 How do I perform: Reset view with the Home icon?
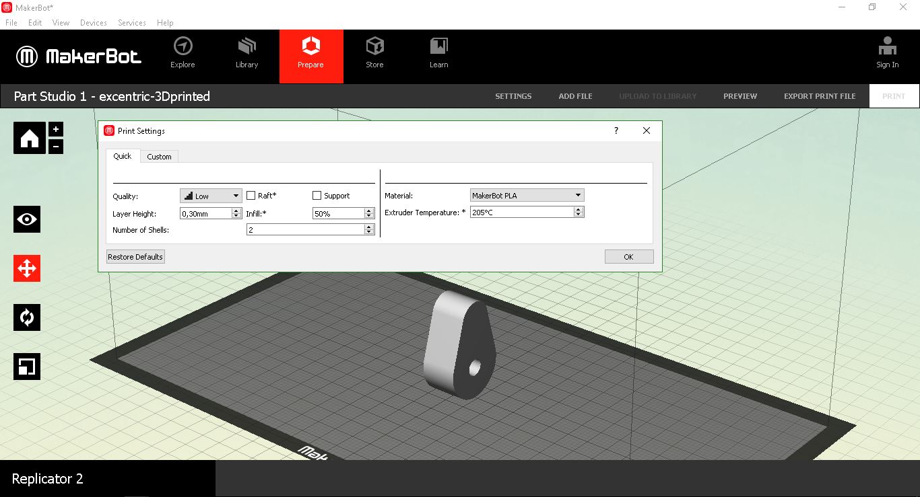[x=30, y=138]
